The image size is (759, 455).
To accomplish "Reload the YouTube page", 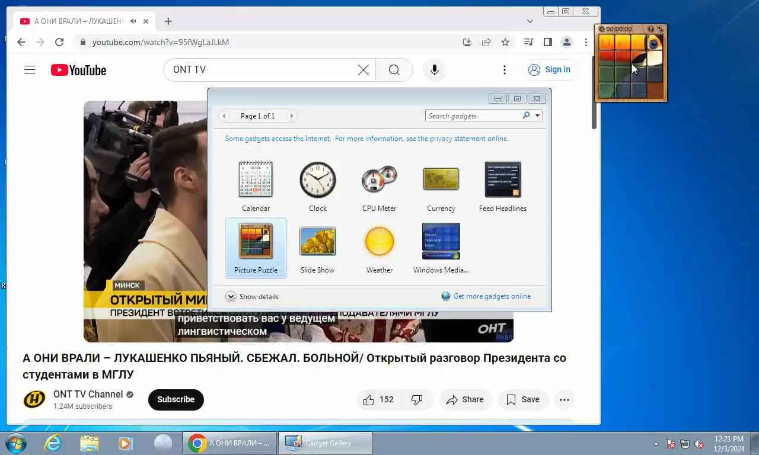I will tap(59, 42).
